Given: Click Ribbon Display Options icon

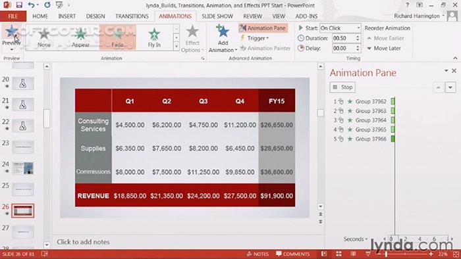Looking at the screenshot, I should coord(420,5).
